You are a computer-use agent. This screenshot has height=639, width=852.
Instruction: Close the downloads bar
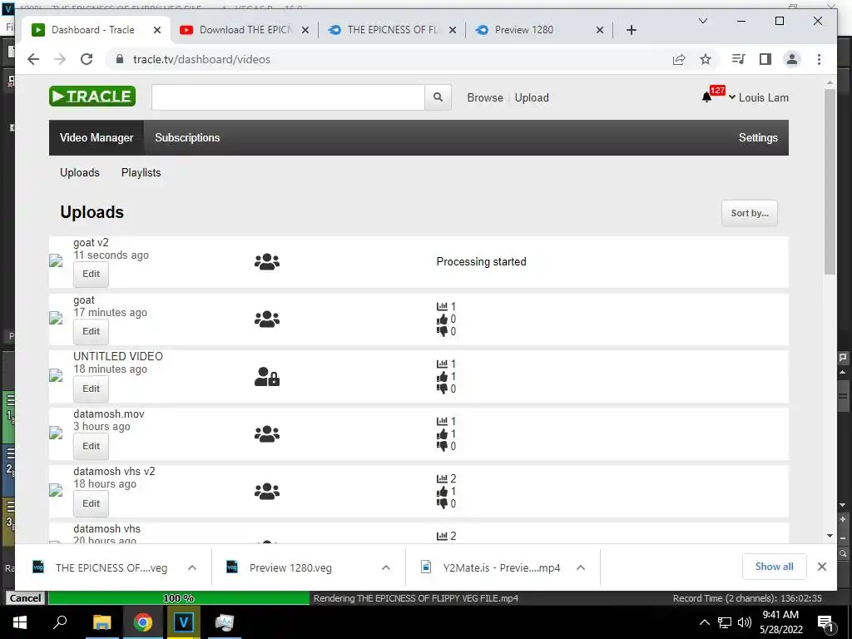821,567
